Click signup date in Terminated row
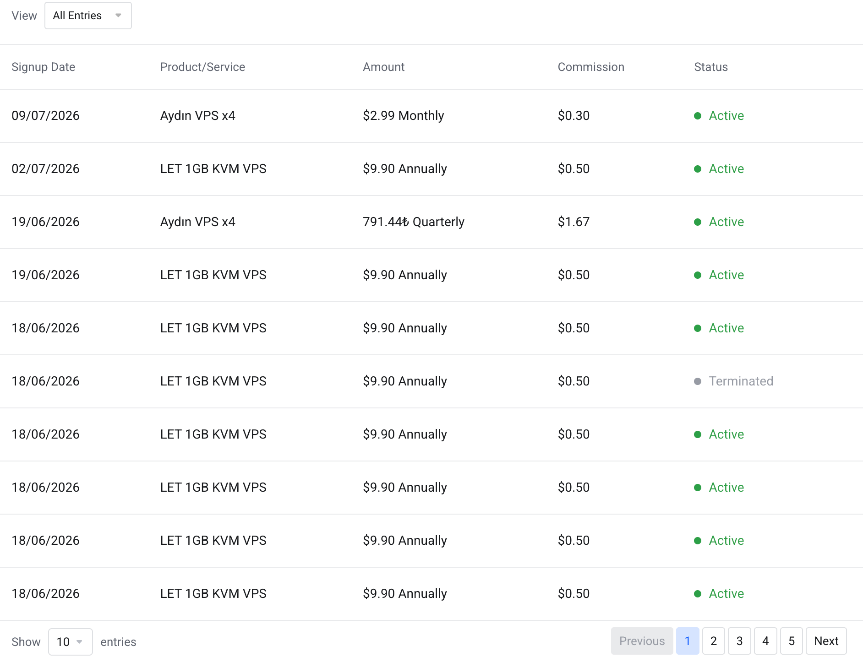 coord(45,381)
